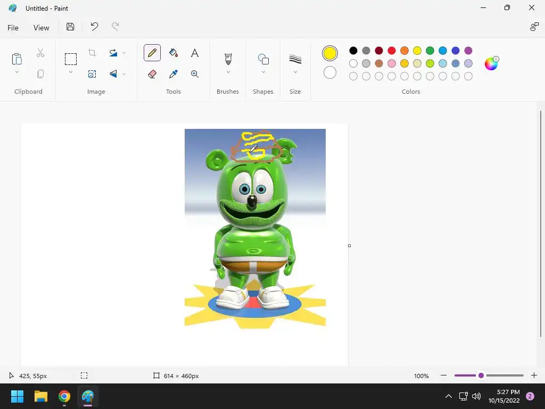Click the 100% zoom level text
Viewport: 545px width, 409px height.
tap(422, 376)
